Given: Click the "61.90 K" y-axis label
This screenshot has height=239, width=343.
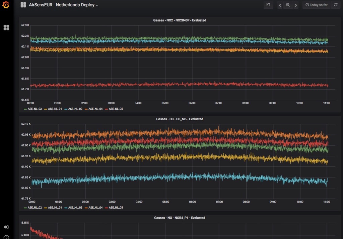Looking at the screenshot, I should click(x=26, y=166).
